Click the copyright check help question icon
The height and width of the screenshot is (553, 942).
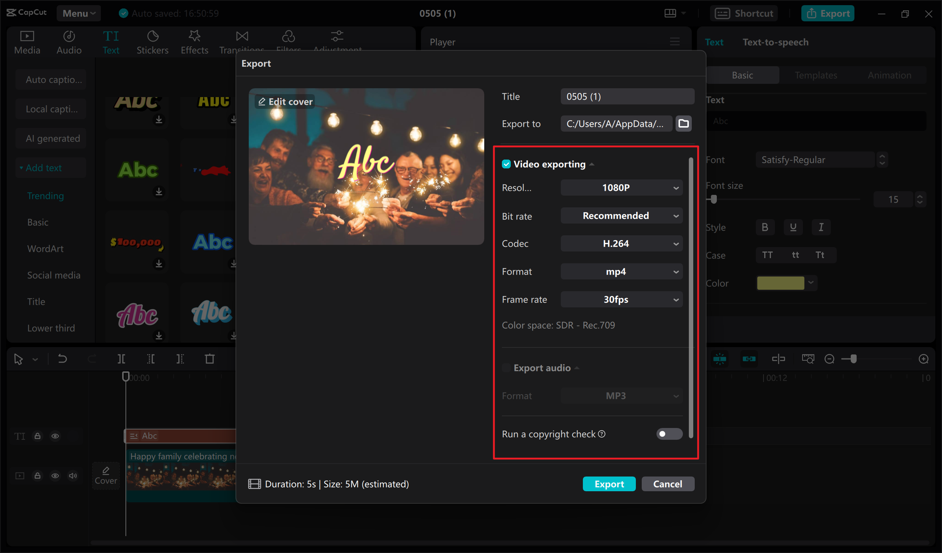click(602, 434)
